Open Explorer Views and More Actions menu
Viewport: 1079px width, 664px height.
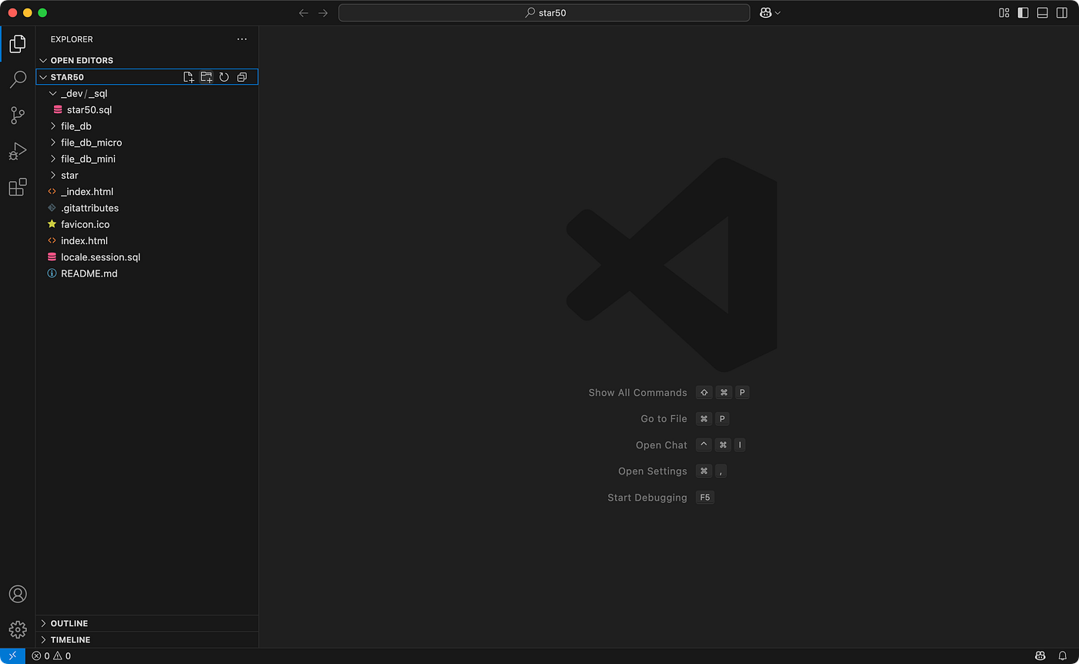(242, 39)
